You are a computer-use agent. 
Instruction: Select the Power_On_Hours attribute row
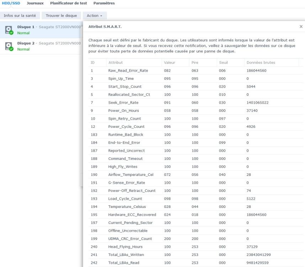coord(124,111)
